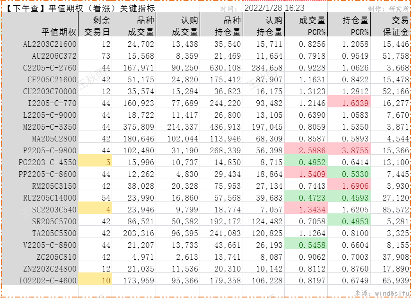Click the 【下午查】平值期权（看涨）关键指标 title cell
The image size is (412, 298).
click(79, 8)
